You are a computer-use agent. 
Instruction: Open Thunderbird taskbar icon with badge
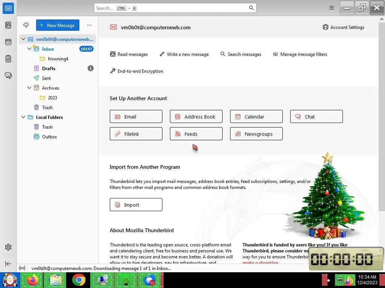149,280
